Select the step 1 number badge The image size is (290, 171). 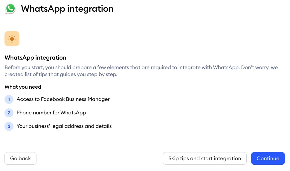coord(9,99)
